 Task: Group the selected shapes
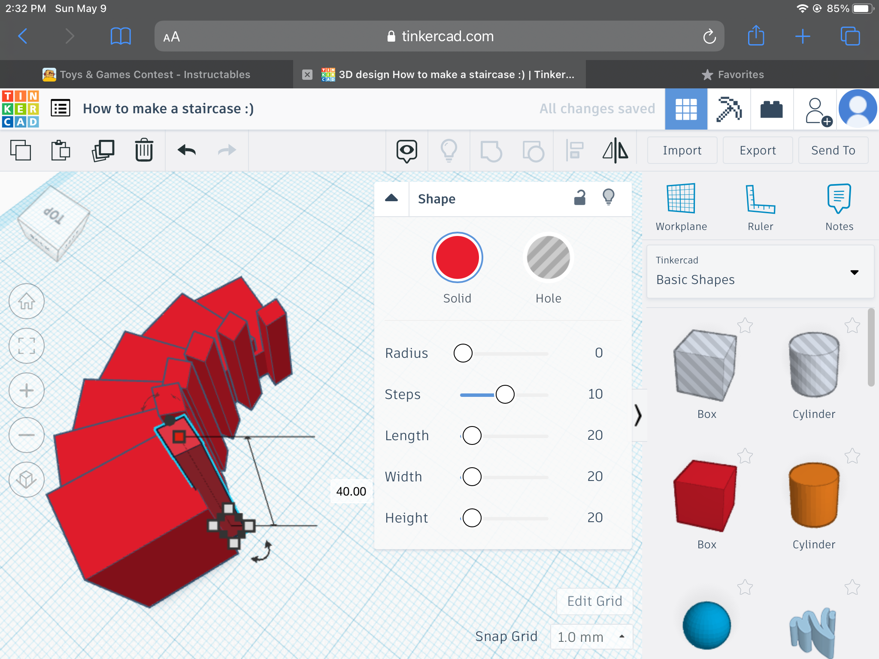pyautogui.click(x=491, y=151)
